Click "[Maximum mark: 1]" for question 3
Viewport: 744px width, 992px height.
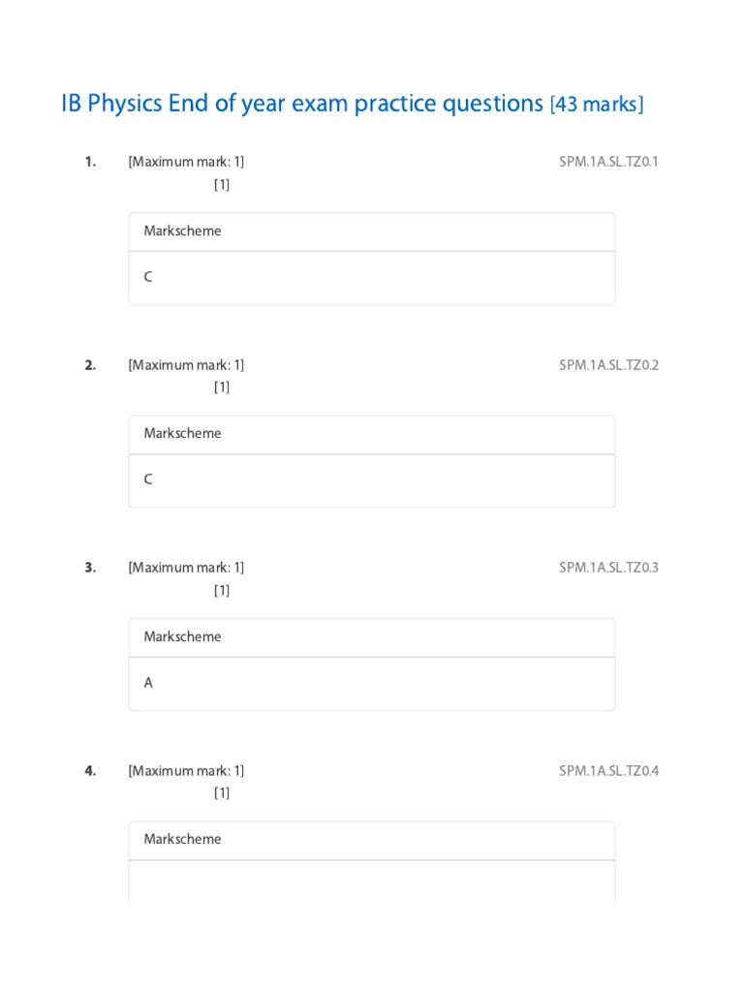[186, 568]
